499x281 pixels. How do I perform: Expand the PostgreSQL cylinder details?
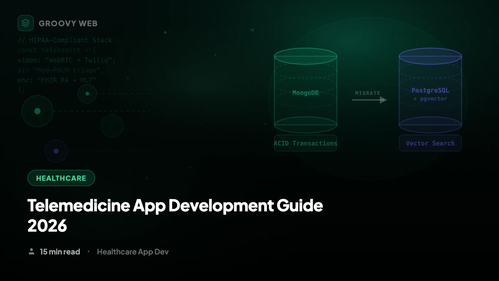[430, 91]
